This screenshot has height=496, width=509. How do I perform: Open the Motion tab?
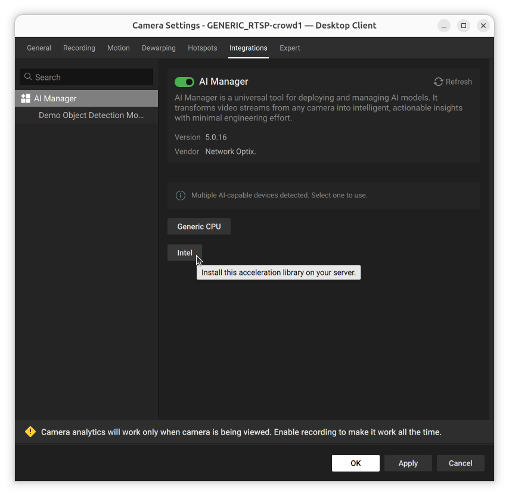point(119,48)
